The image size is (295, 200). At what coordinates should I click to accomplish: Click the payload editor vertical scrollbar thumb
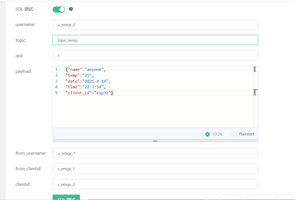[x=255, y=69]
